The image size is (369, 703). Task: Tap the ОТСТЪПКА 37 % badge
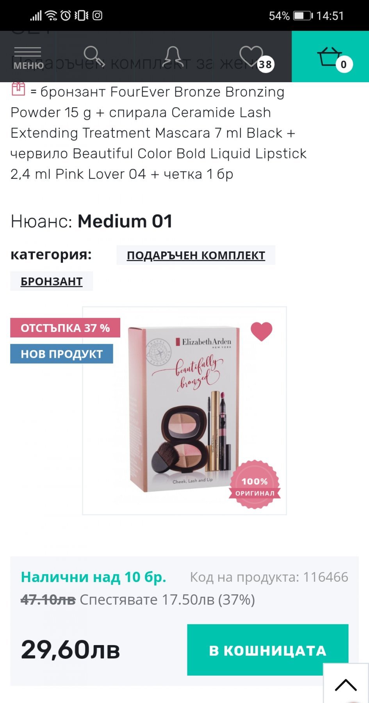coord(65,328)
